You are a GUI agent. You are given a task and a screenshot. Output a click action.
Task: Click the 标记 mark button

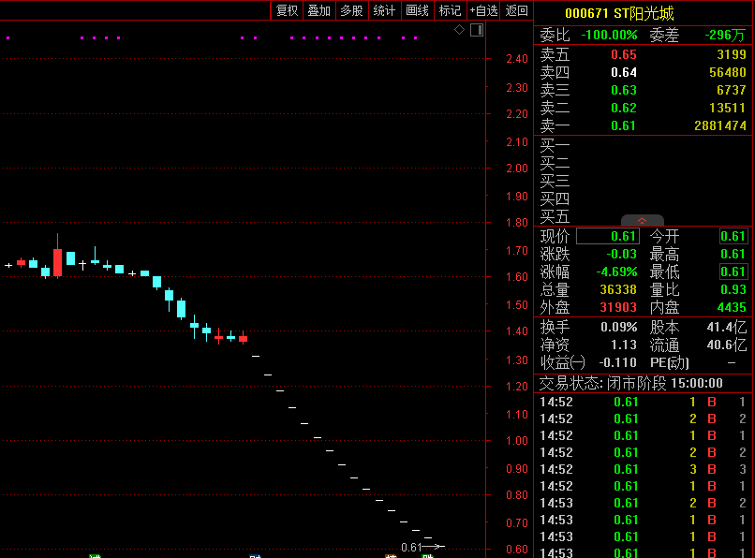coord(450,10)
